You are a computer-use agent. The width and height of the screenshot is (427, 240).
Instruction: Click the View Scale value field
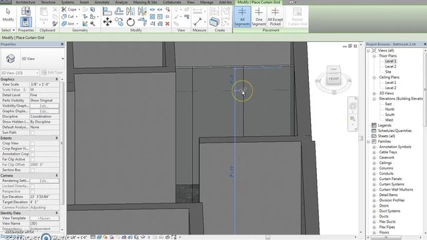[44, 85]
